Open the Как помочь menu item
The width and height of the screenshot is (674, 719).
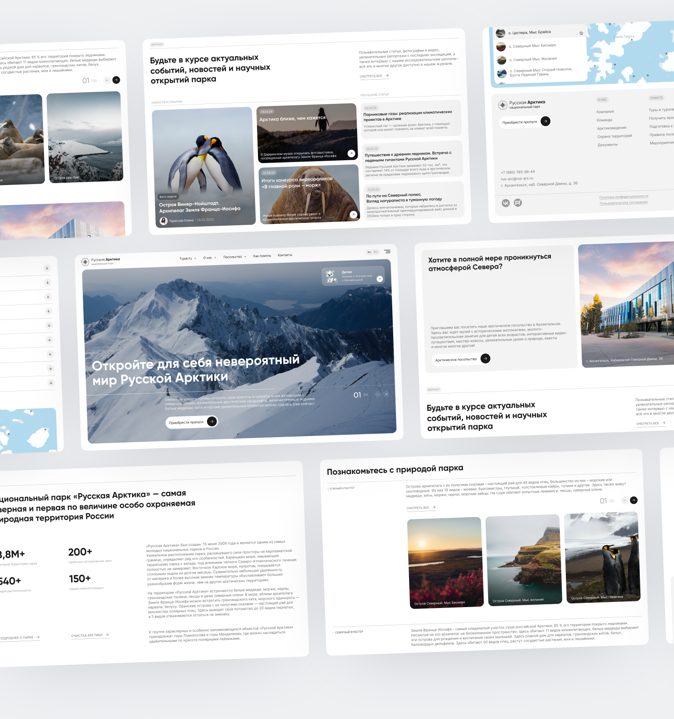[x=262, y=256]
